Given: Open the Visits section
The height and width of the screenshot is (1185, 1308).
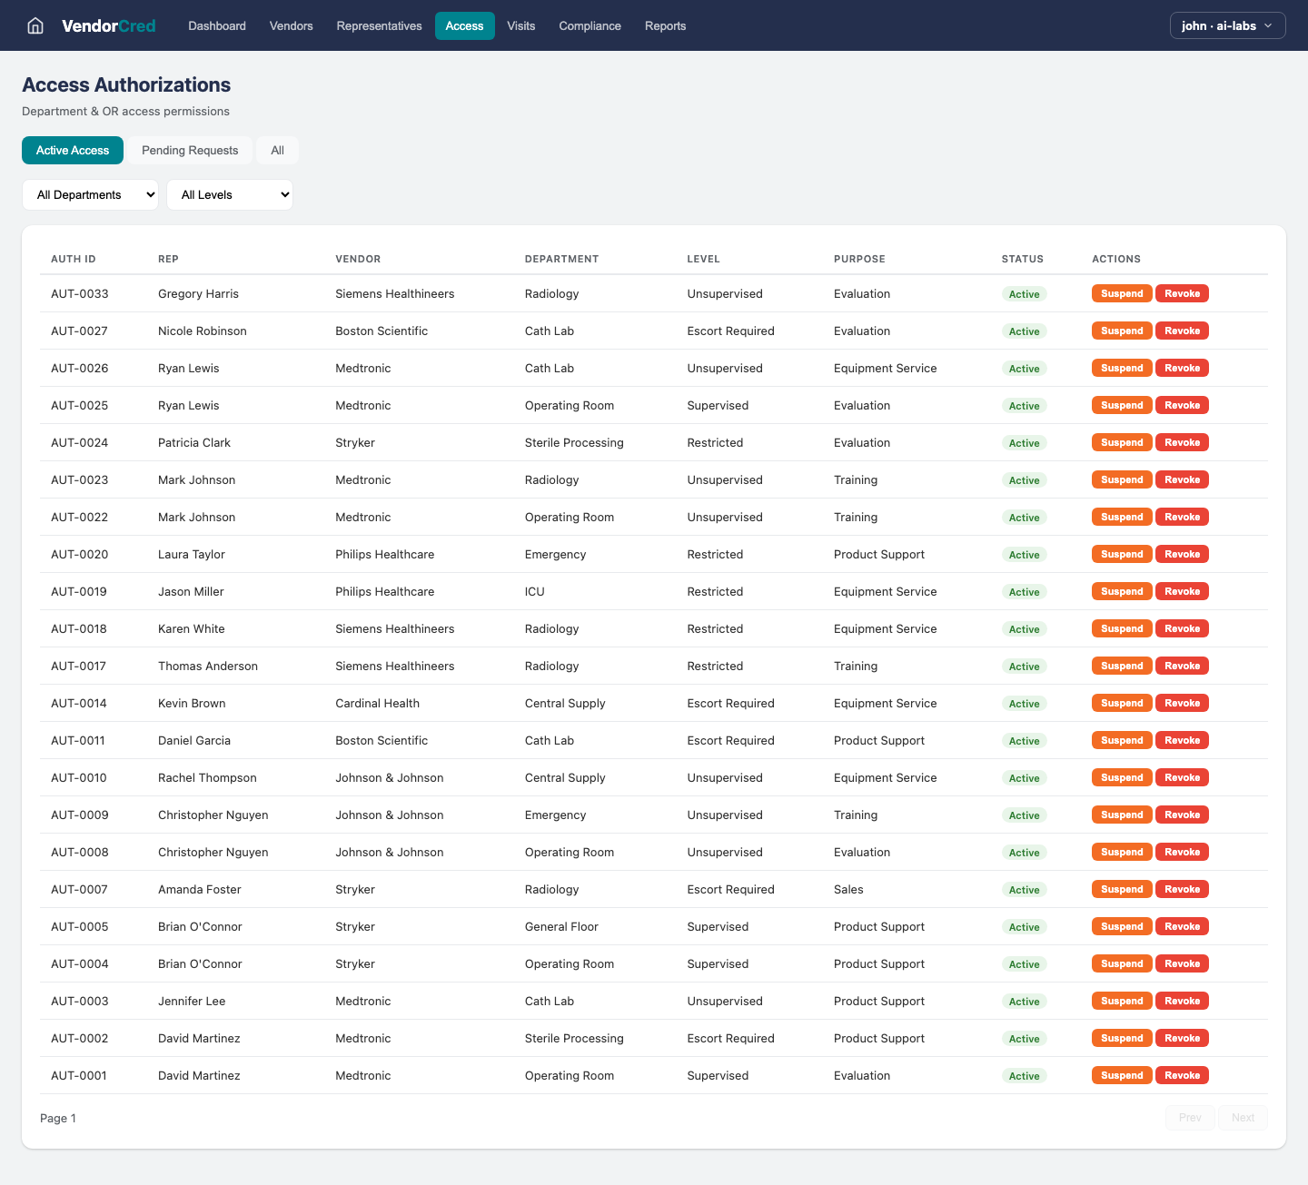Looking at the screenshot, I should [520, 25].
